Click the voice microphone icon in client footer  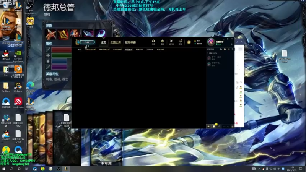(x=219, y=127)
